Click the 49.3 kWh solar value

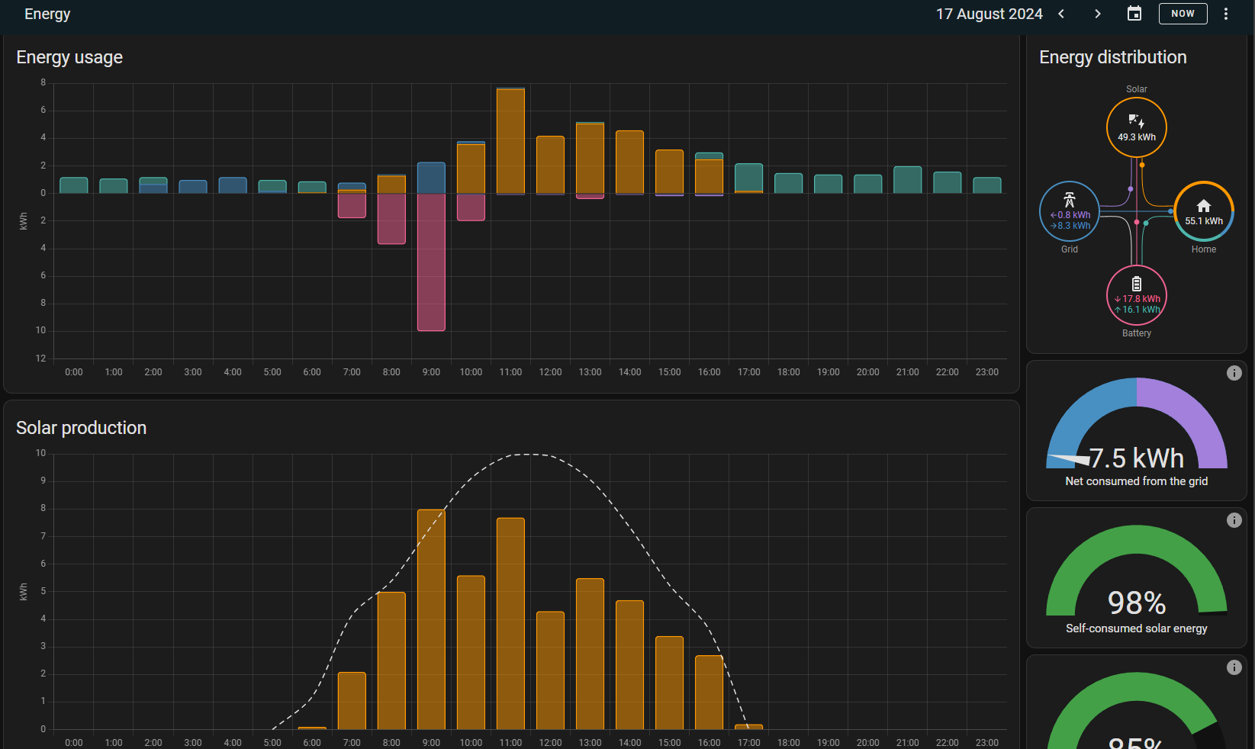click(x=1137, y=137)
